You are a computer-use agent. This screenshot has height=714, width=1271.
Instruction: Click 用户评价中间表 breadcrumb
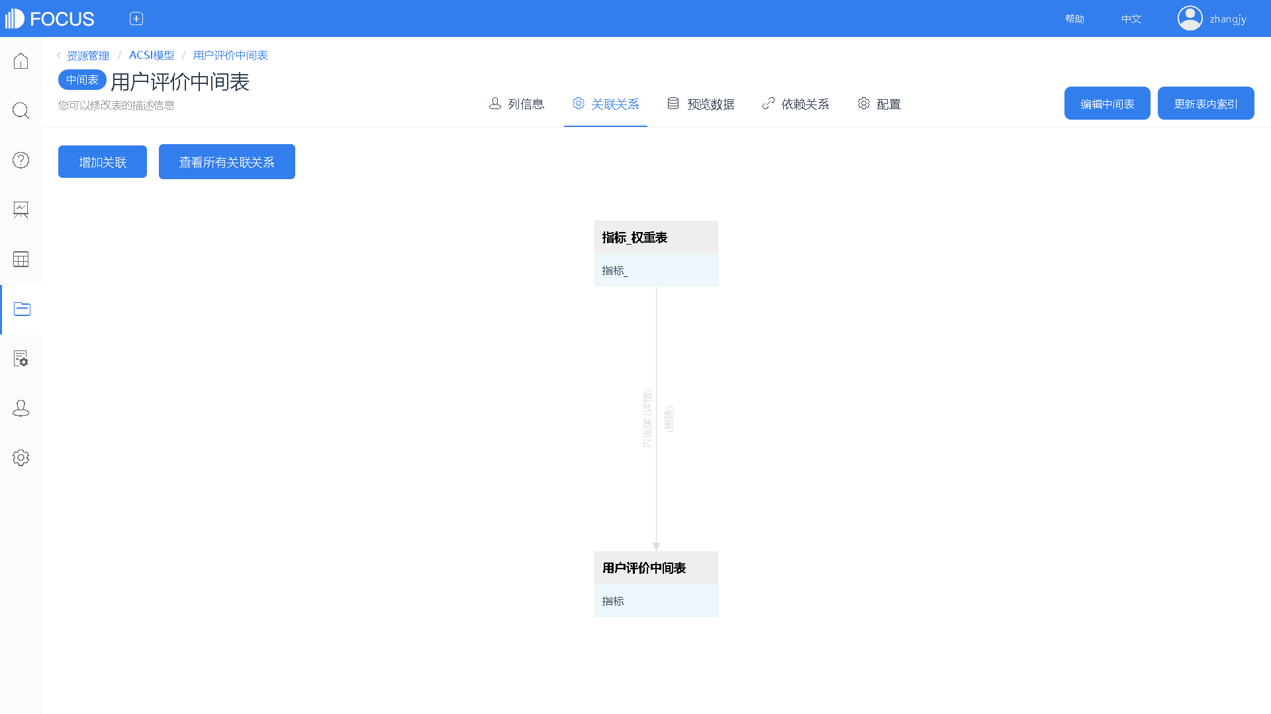coord(230,56)
